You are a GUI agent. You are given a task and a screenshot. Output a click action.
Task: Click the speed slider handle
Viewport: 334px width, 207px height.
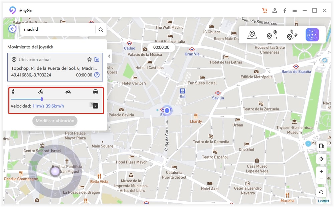[x=42, y=99]
